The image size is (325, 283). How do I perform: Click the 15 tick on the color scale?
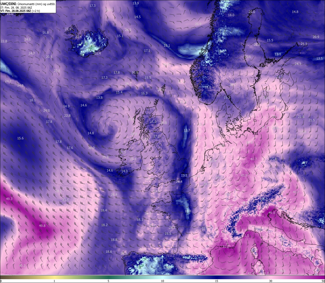coord(217,281)
